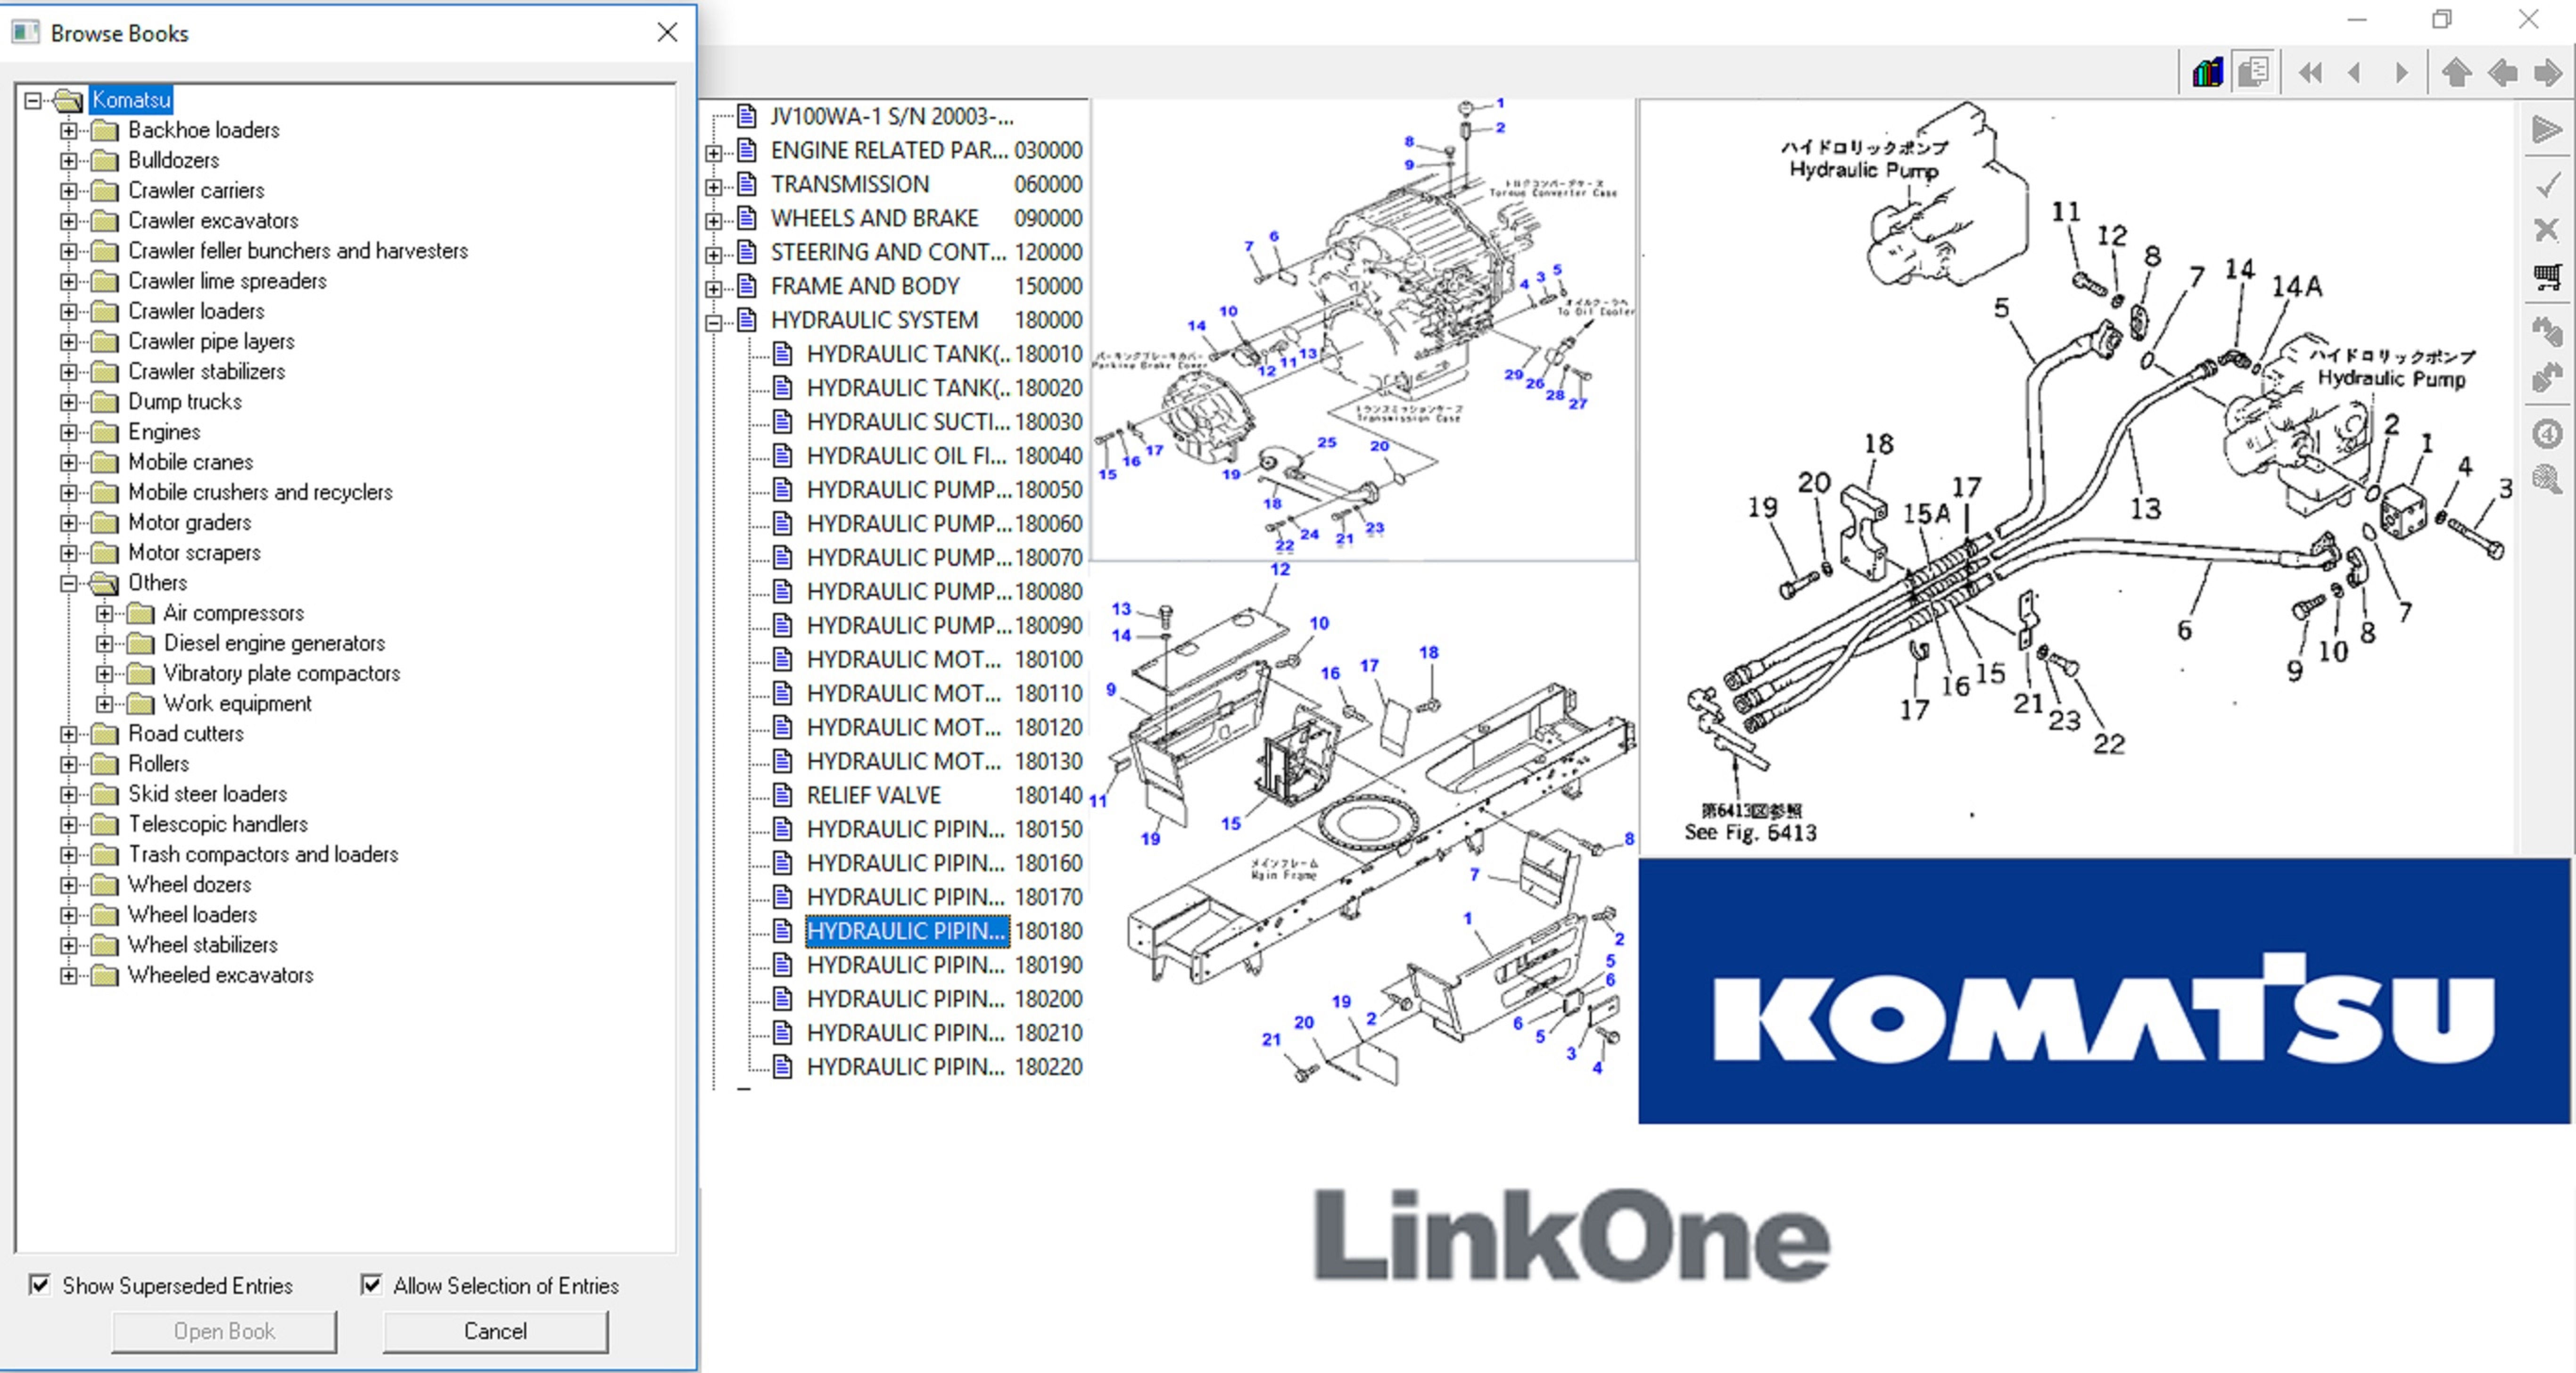Select Diesel engine generators entry
2576x1373 pixels.
[274, 643]
